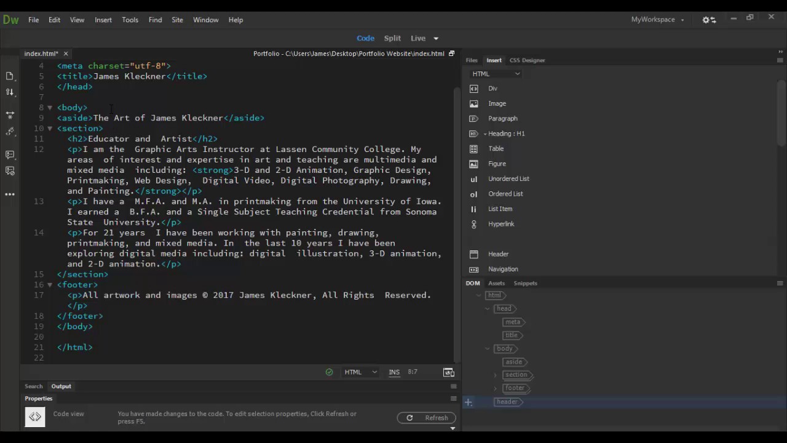The image size is (787, 443).
Task: Collapse code fold arrow on line 10
Action: pyautogui.click(x=50, y=129)
